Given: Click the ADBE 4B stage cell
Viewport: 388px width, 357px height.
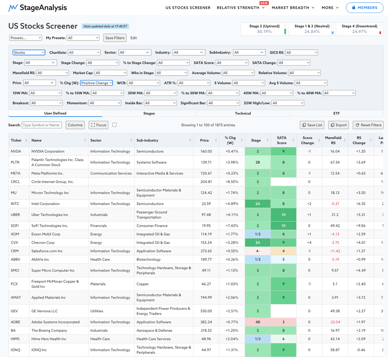Looking at the screenshot, I should click(x=258, y=322).
